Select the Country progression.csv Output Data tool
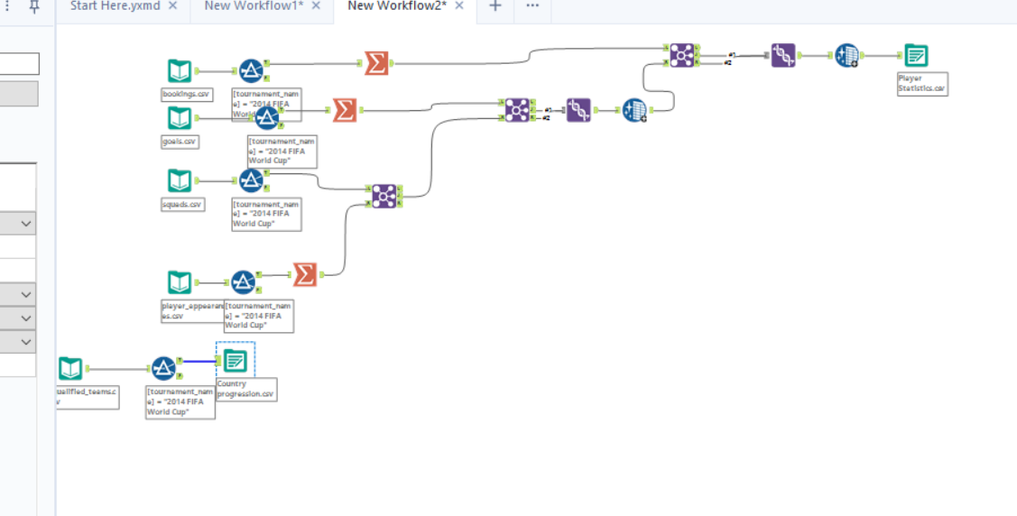 (x=235, y=361)
